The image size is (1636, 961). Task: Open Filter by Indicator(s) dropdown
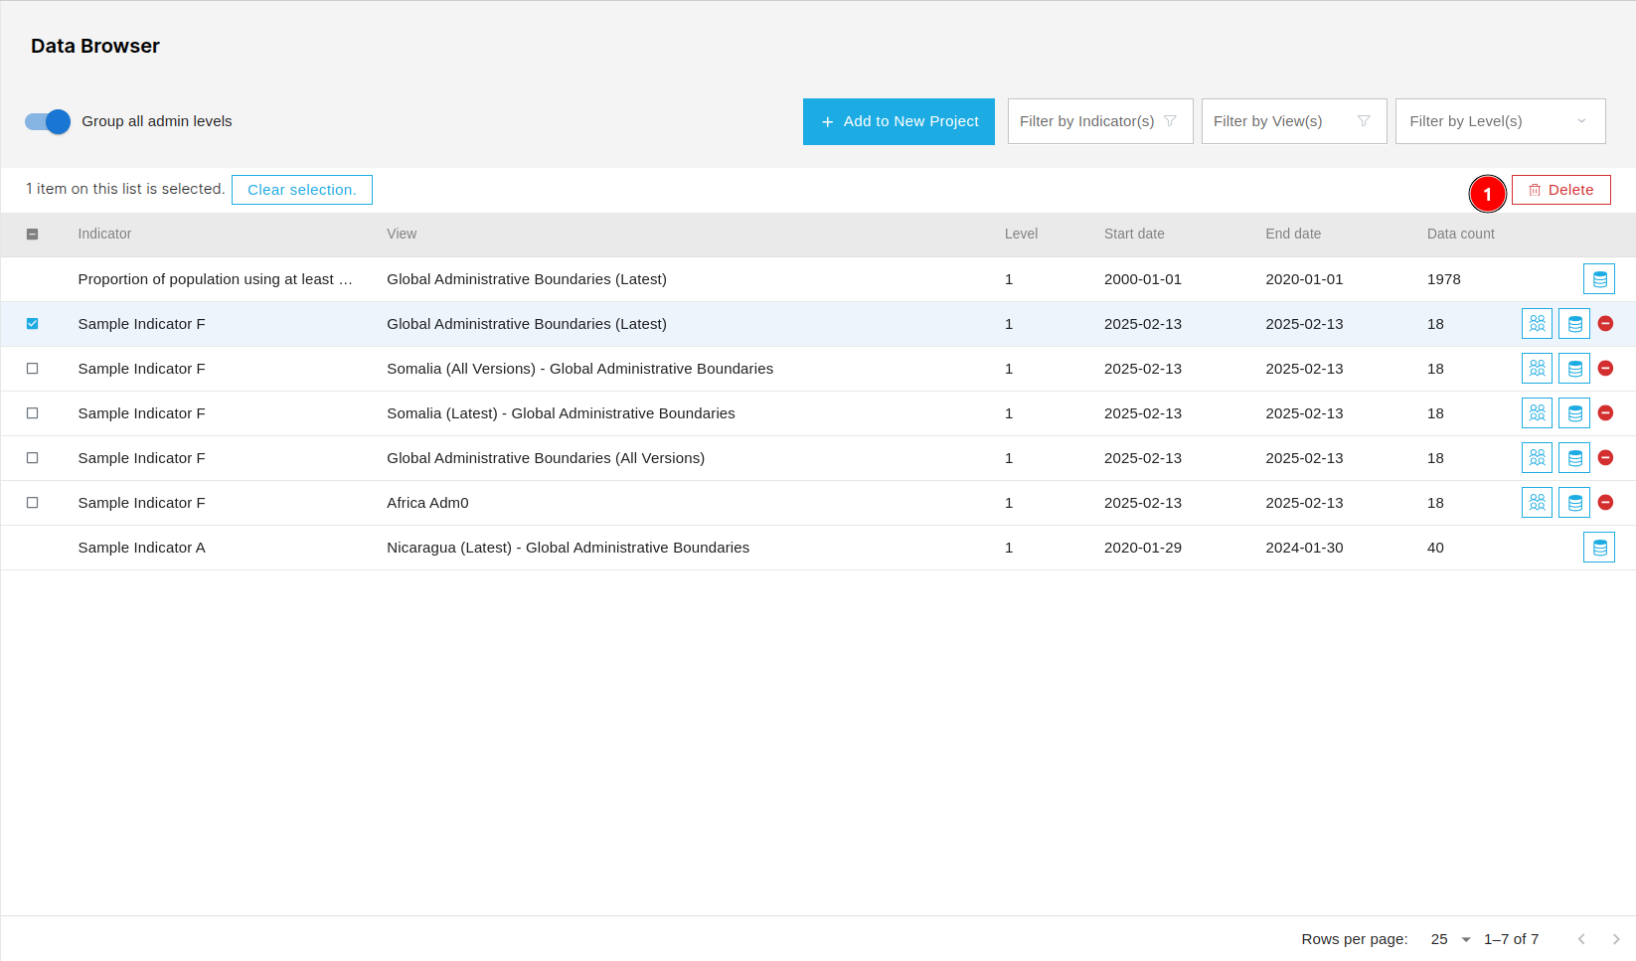click(1100, 121)
